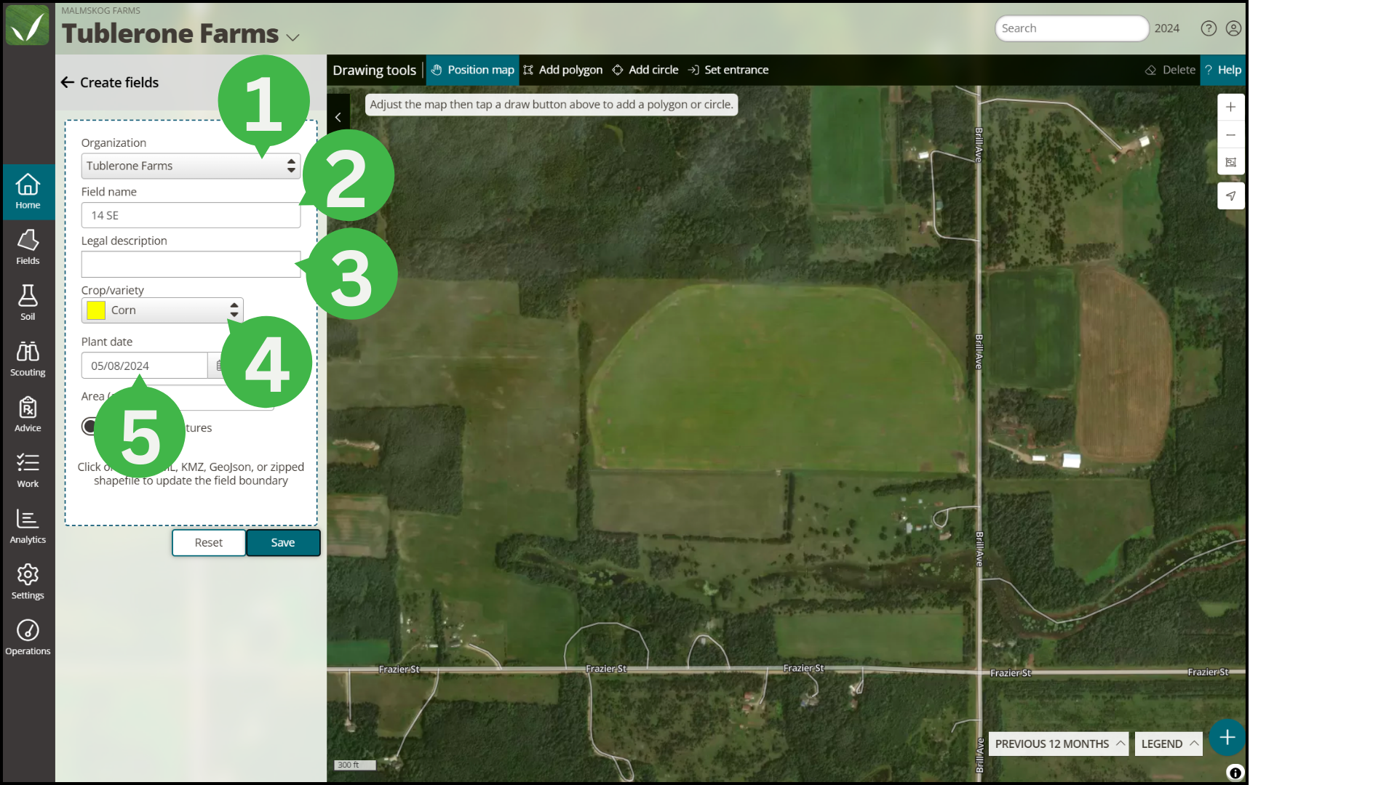1397x785 pixels.
Task: Open drawing tools Help
Action: click(x=1223, y=70)
